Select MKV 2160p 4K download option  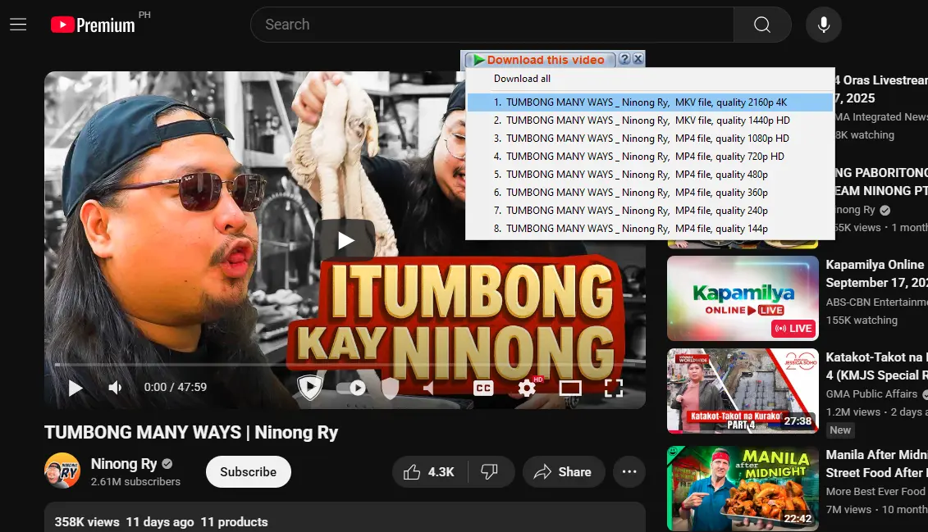click(x=650, y=102)
